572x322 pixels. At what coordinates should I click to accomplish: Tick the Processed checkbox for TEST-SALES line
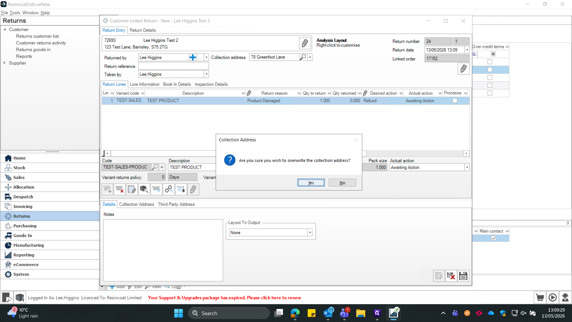coord(455,101)
